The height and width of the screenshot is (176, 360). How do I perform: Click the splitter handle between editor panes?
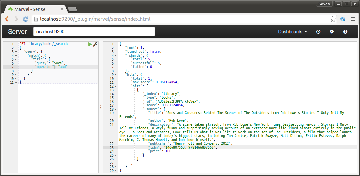click(100, 107)
